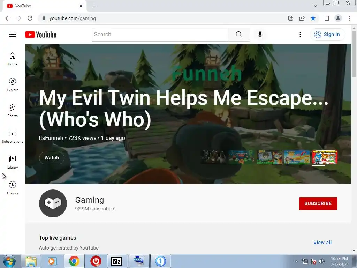Close the YouTube tab
The height and width of the screenshot is (268, 357).
(x=81, y=6)
